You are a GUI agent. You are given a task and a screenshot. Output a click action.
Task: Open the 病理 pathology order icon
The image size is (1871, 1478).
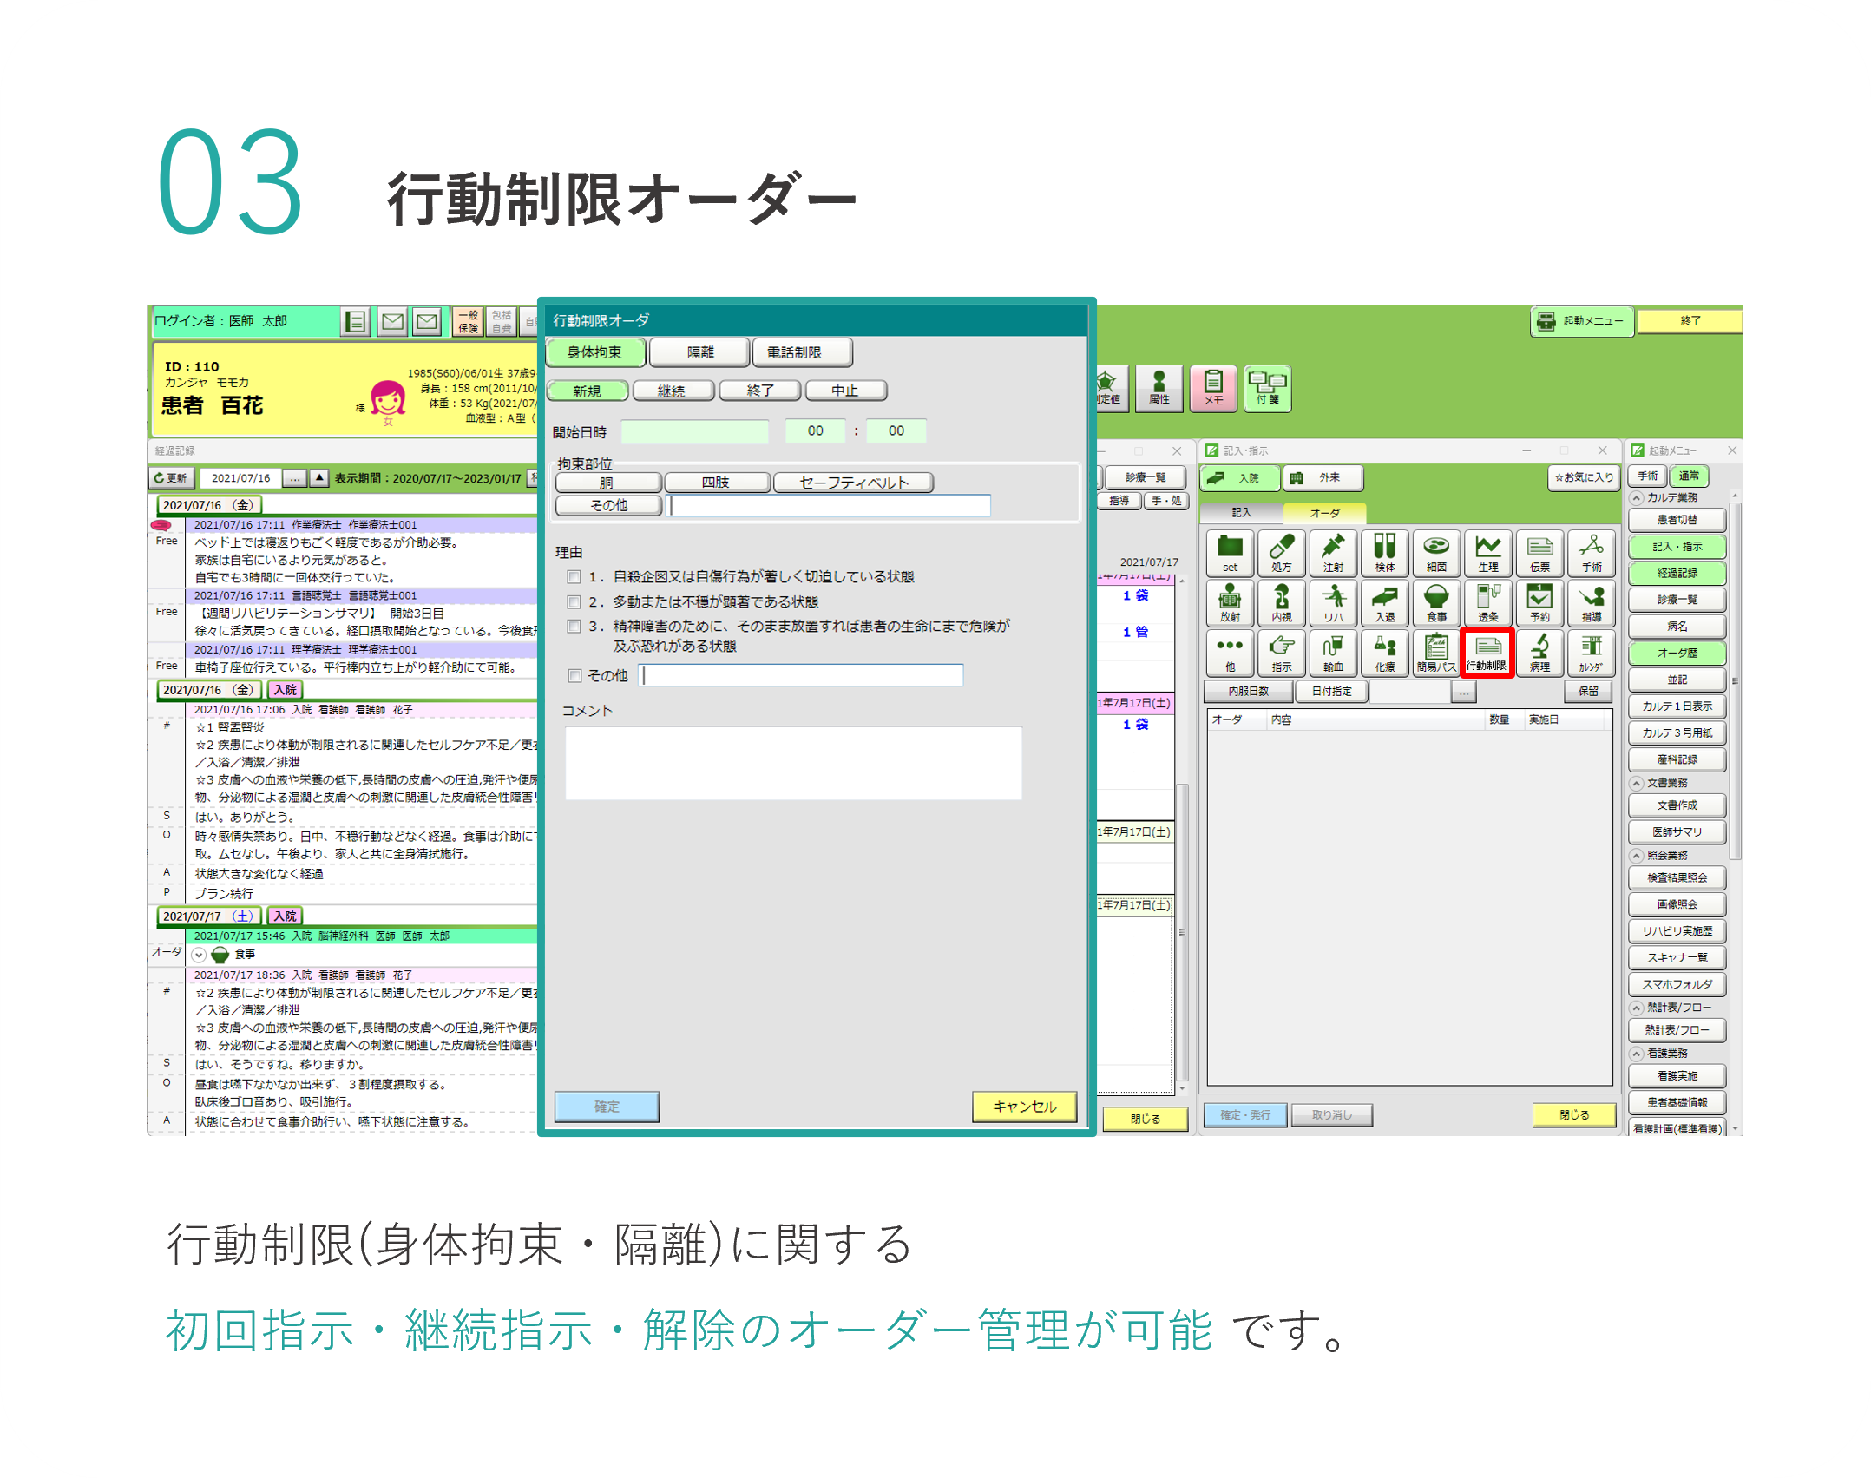(1539, 654)
